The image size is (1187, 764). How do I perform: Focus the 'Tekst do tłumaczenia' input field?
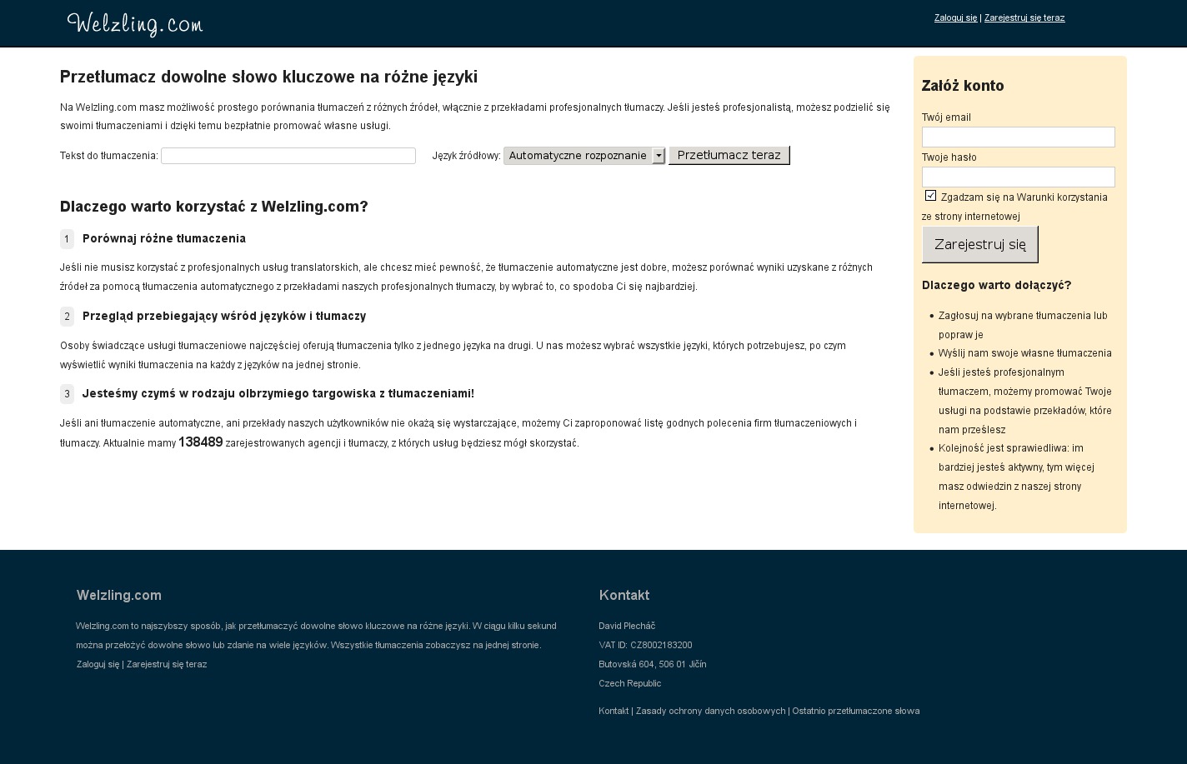(x=288, y=156)
